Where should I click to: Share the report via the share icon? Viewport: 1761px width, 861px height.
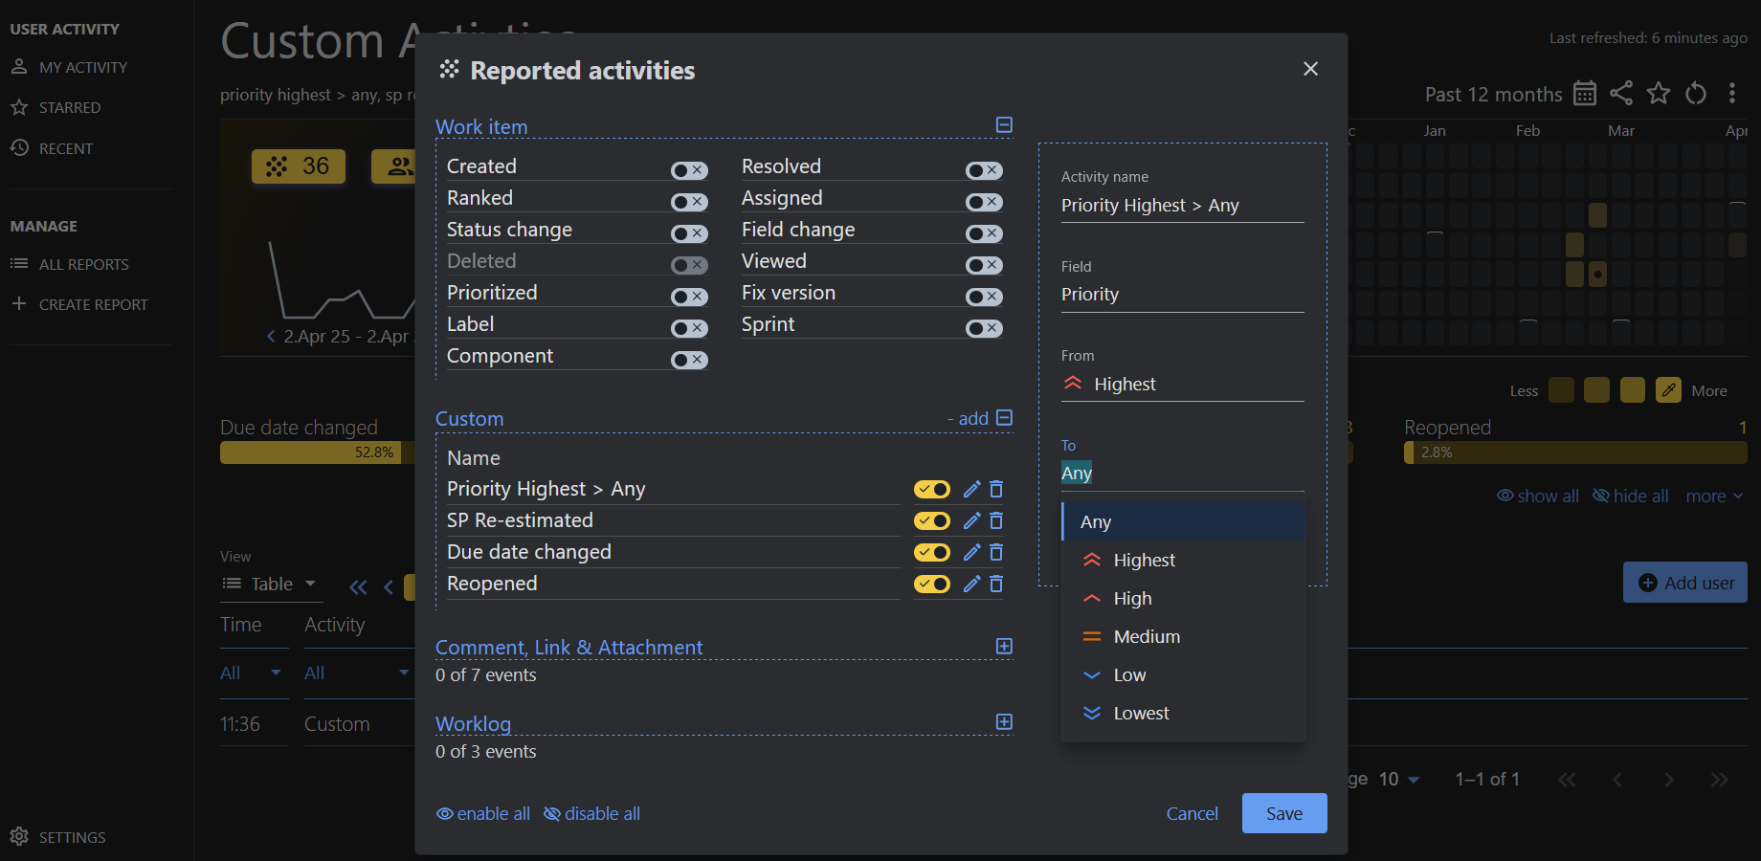click(x=1621, y=94)
